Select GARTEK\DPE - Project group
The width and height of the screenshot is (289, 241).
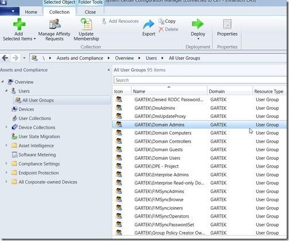(x=200, y=166)
